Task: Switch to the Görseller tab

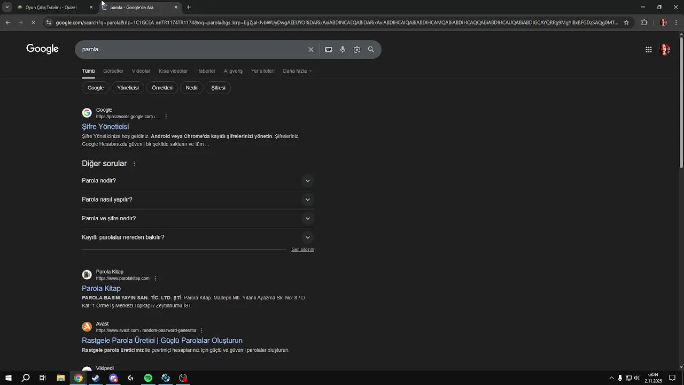Action: click(x=113, y=71)
